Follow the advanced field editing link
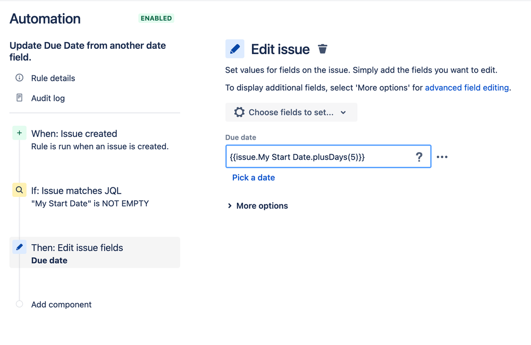The width and height of the screenshot is (531, 345). click(467, 88)
